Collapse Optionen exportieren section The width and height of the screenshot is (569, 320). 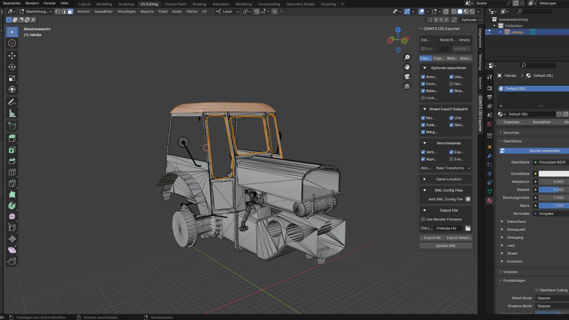[x=425, y=68]
